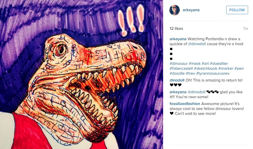253x149 pixels.
Task: Click the dinosaur drawing post image
Action: 81,74
